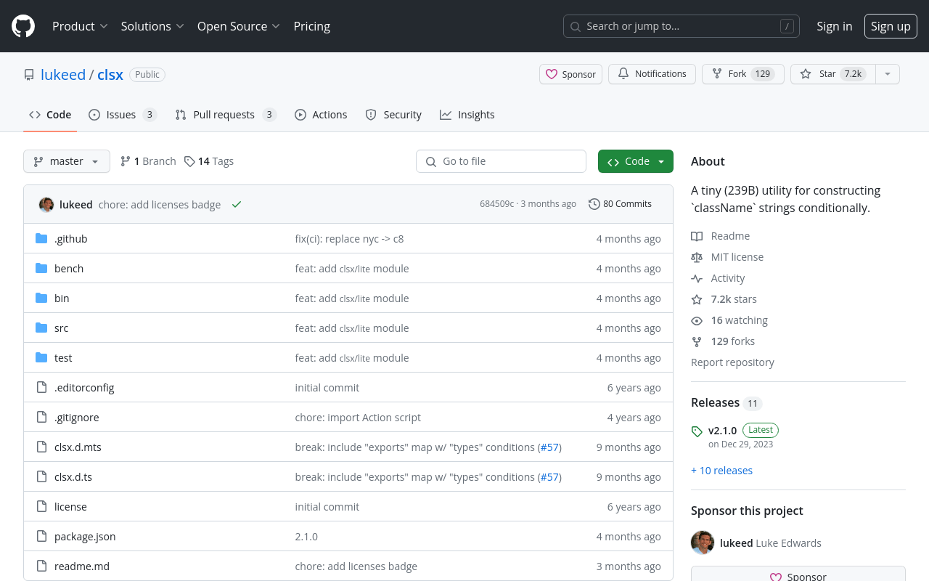The image size is (929, 581).
Task: Click the Sign up button
Action: click(x=891, y=26)
